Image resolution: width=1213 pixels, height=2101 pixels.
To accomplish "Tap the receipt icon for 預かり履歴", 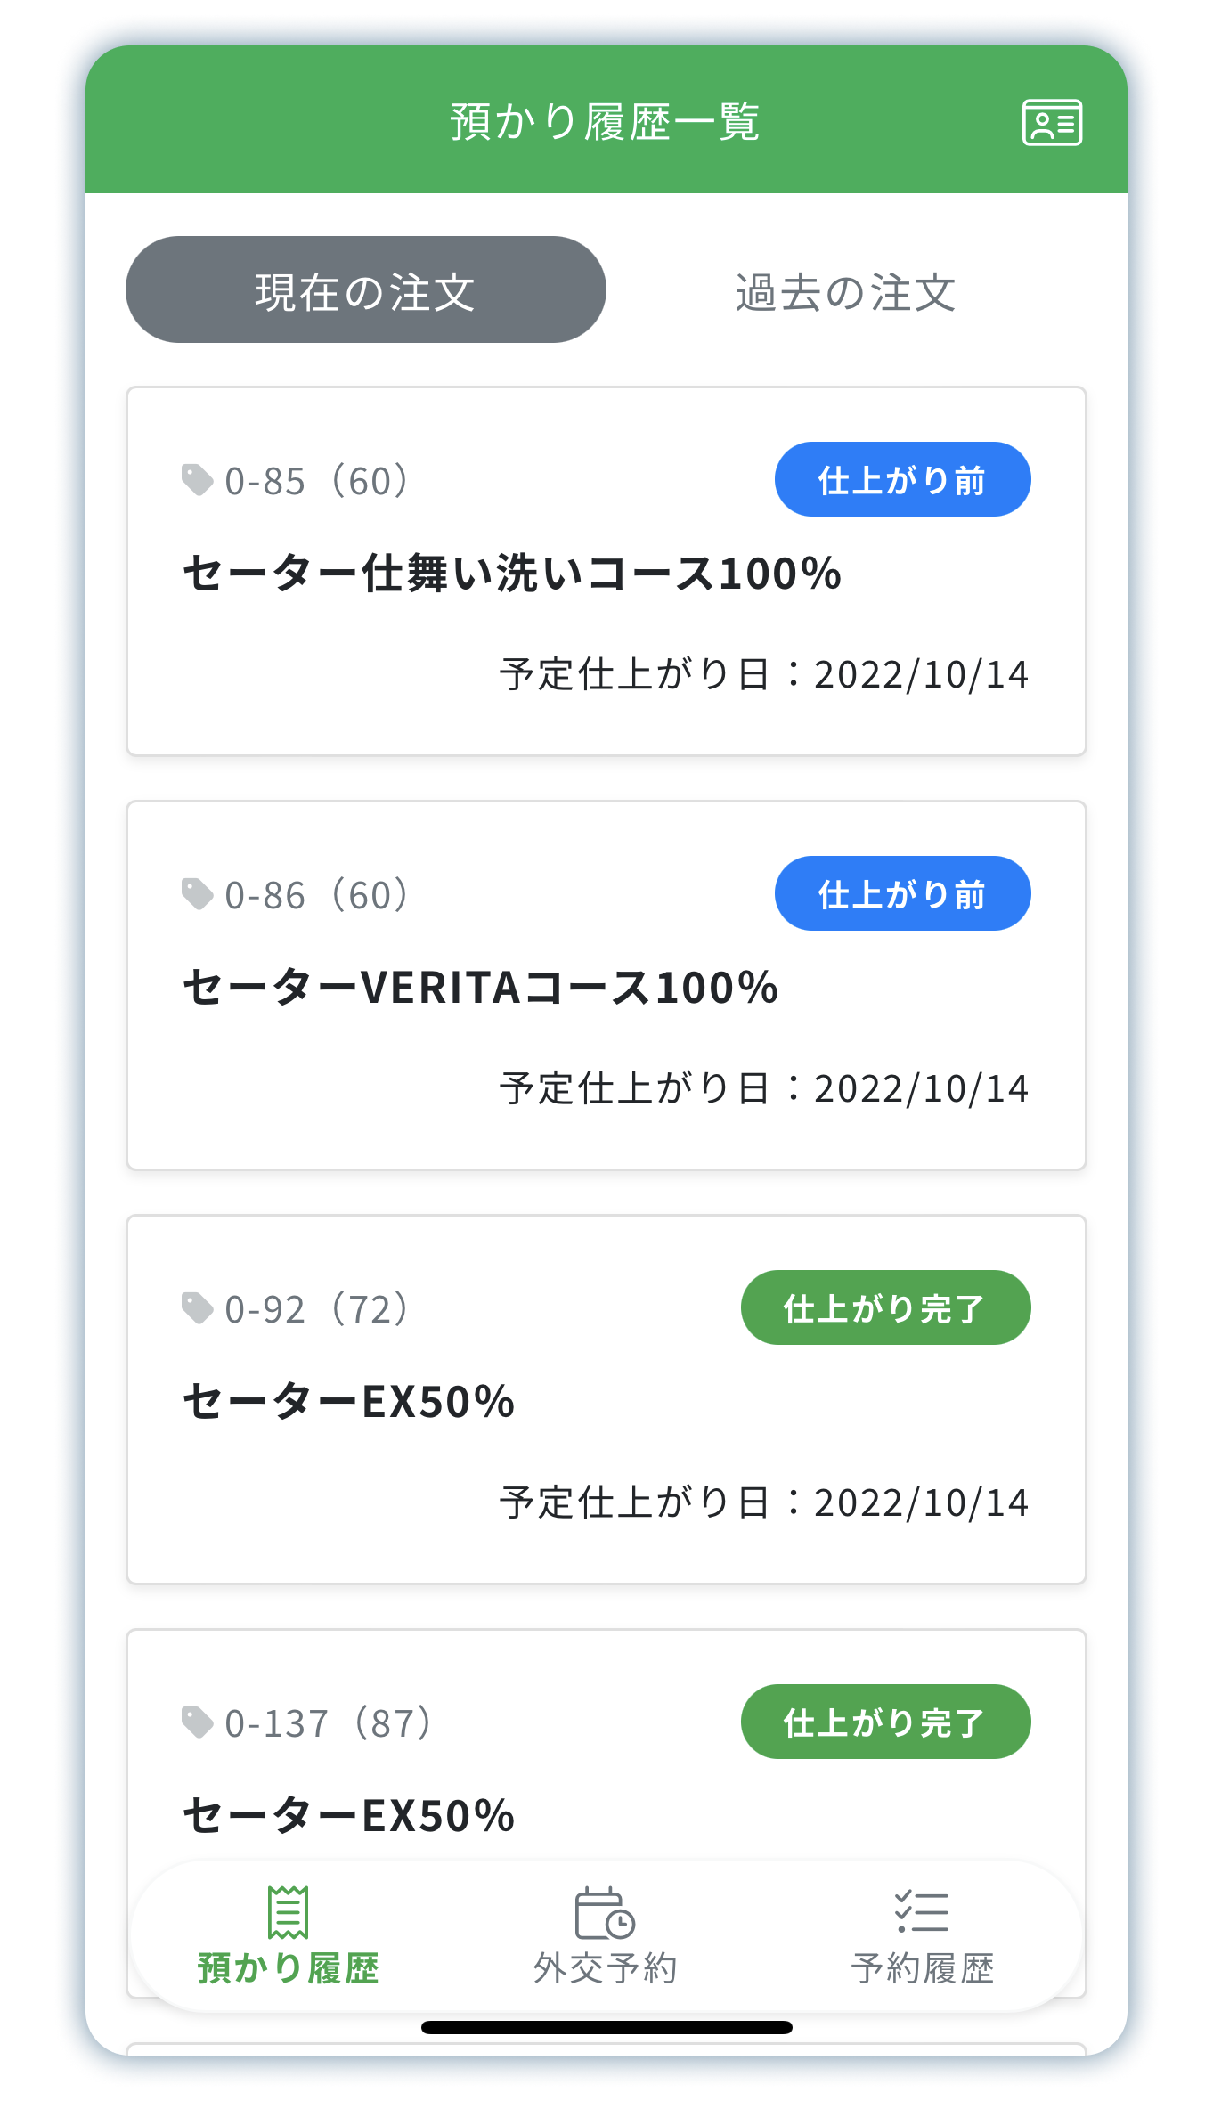I will tap(288, 1911).
